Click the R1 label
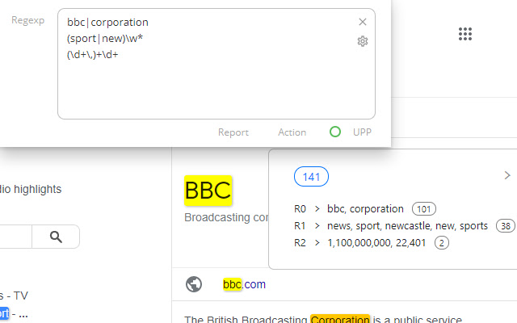This screenshot has height=323, width=517. (x=300, y=226)
